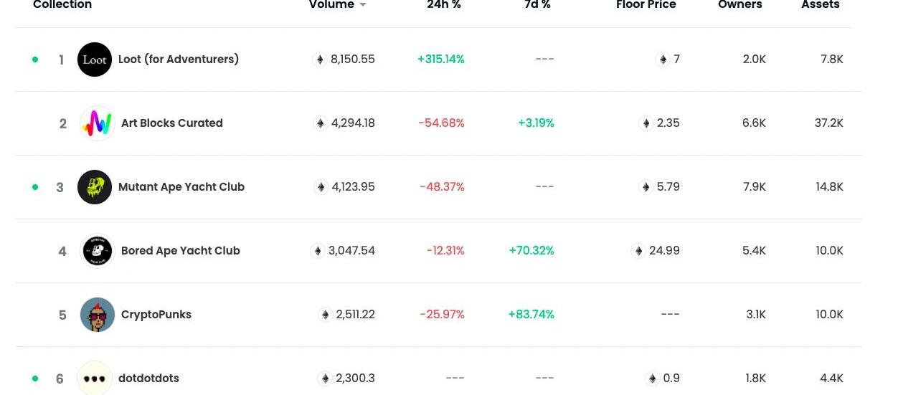Click the CryptoPunks punk avatar

click(x=98, y=315)
